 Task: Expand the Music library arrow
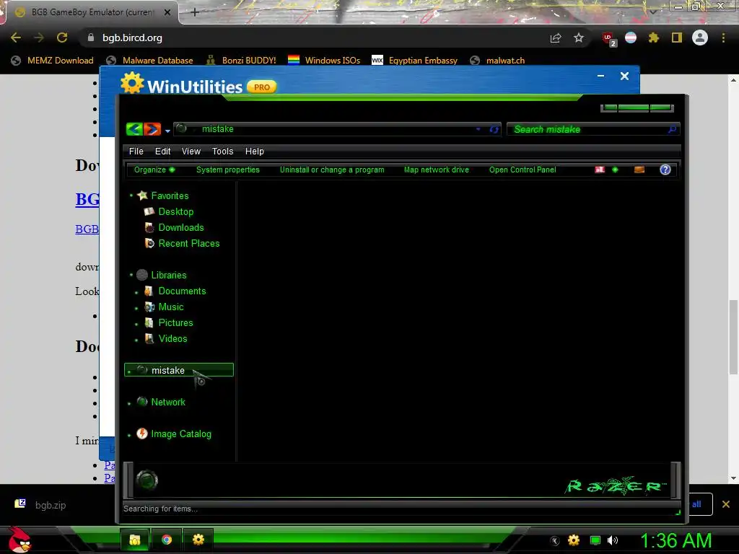(136, 309)
